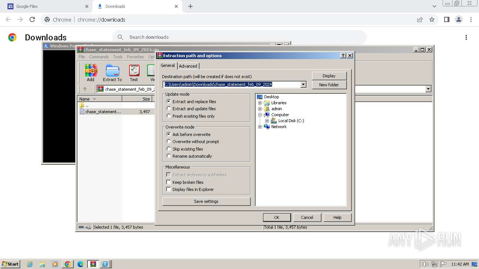Open File Explorer from the taskbar
Screen dimensions: 479x269
(42, 264)
